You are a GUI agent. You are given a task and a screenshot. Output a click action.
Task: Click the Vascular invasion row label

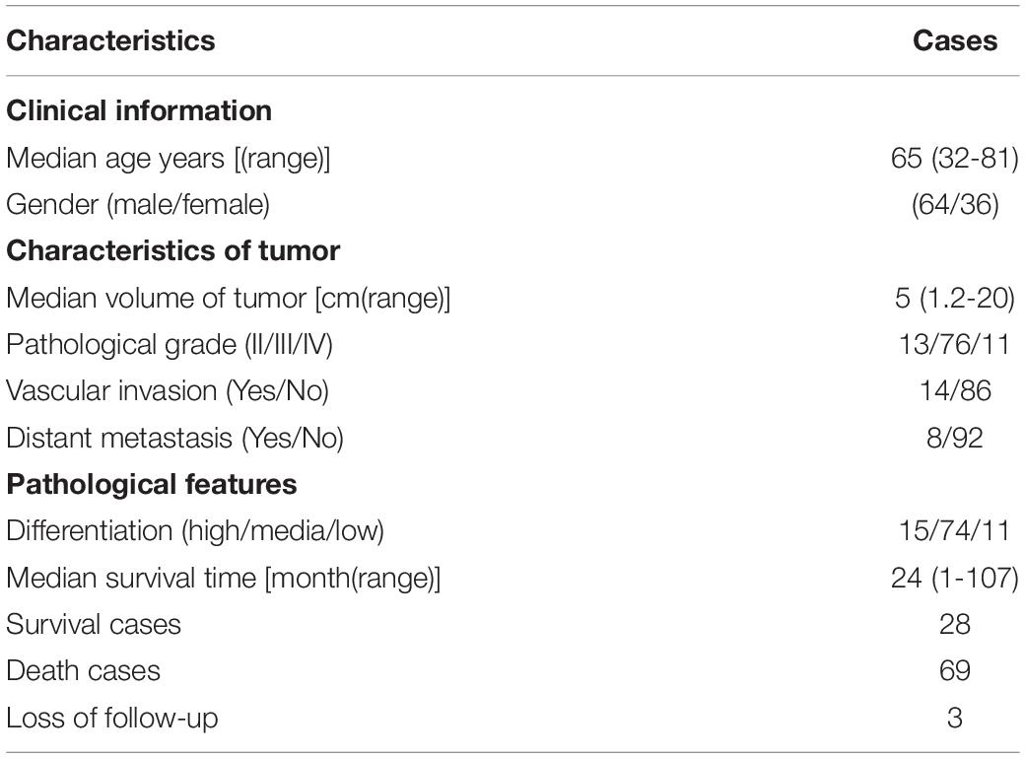click(168, 391)
